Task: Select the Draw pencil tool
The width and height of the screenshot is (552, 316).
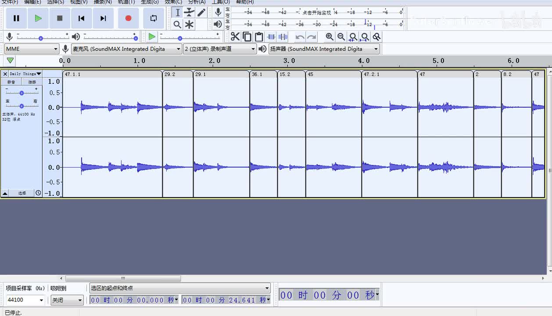Action: (x=201, y=12)
